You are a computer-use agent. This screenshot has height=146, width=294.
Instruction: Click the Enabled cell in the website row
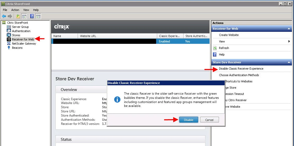pyautogui.click(x=164, y=41)
